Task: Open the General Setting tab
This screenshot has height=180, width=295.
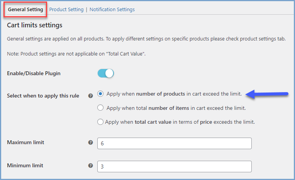Action: pos(25,9)
